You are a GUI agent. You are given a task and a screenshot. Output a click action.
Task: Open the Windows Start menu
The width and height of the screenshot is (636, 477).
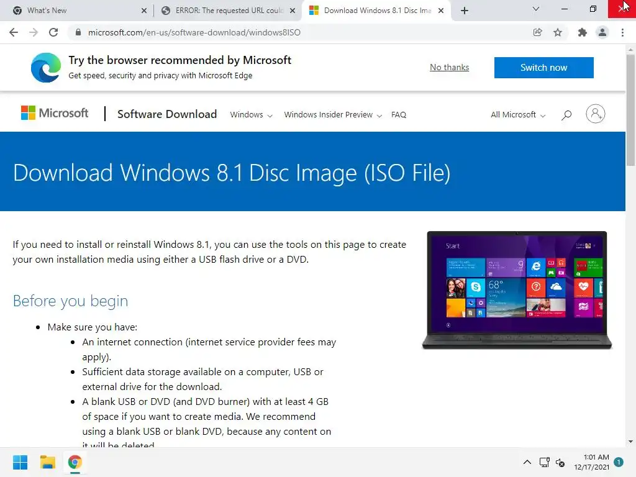point(20,462)
